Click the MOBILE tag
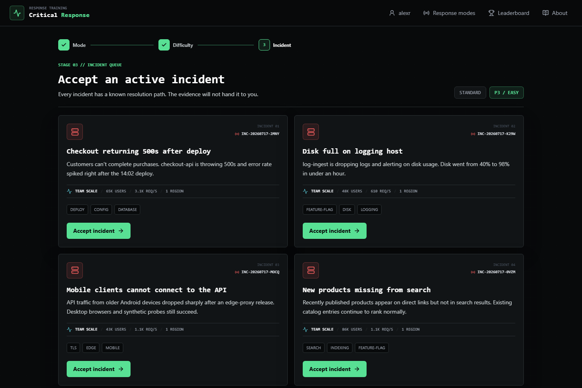Screen dimensions: 582x388 [x=113, y=348]
